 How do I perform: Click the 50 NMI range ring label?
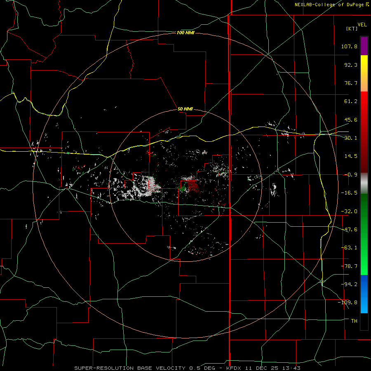pyautogui.click(x=185, y=109)
